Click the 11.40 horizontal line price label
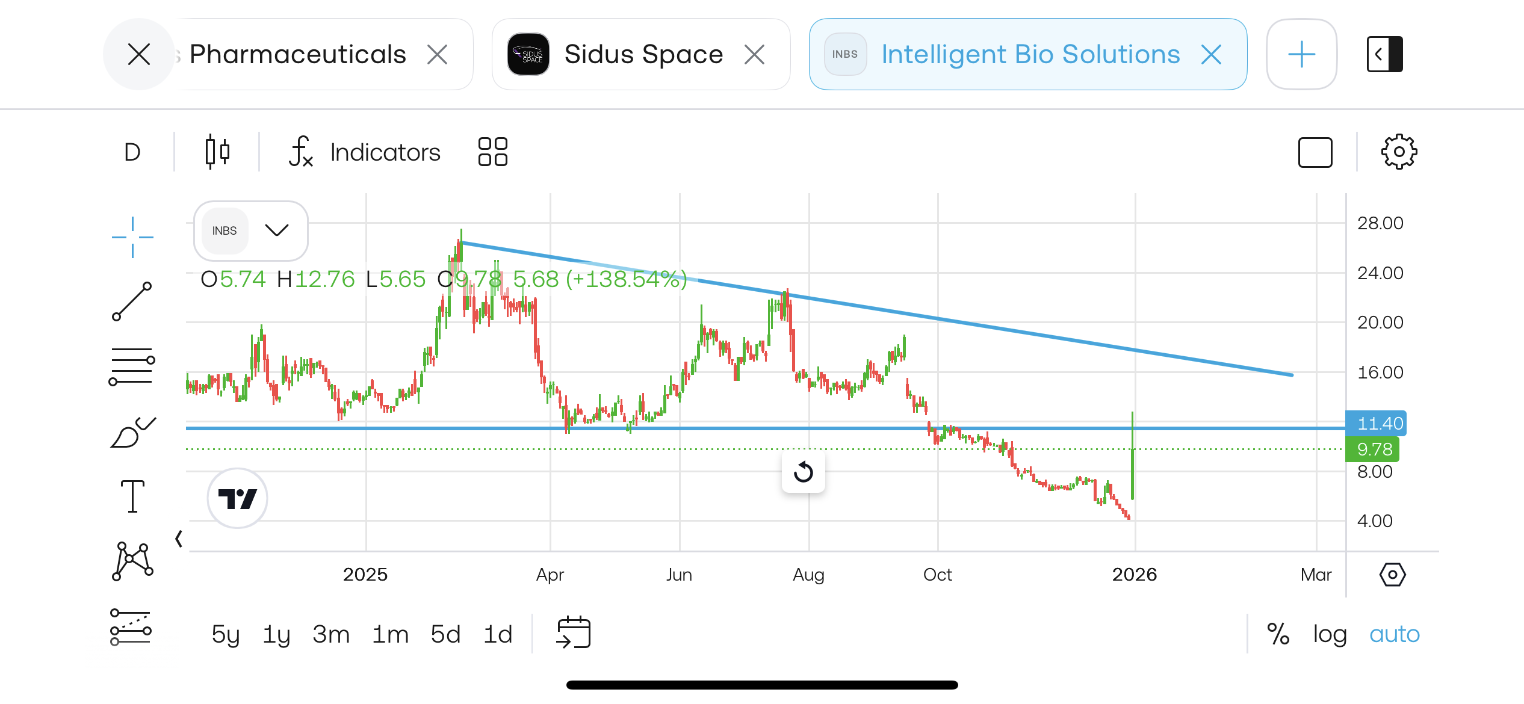1524x704 pixels. click(x=1376, y=424)
